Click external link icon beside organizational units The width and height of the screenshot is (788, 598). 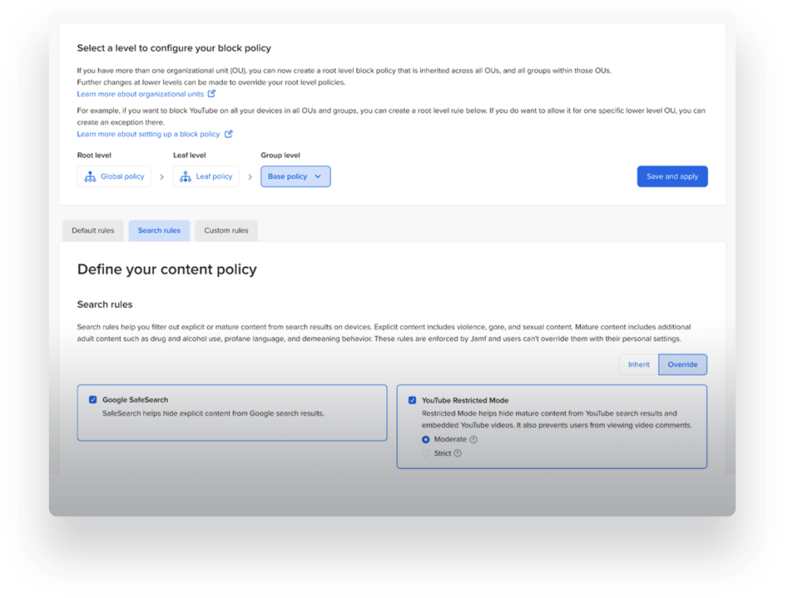coord(211,94)
